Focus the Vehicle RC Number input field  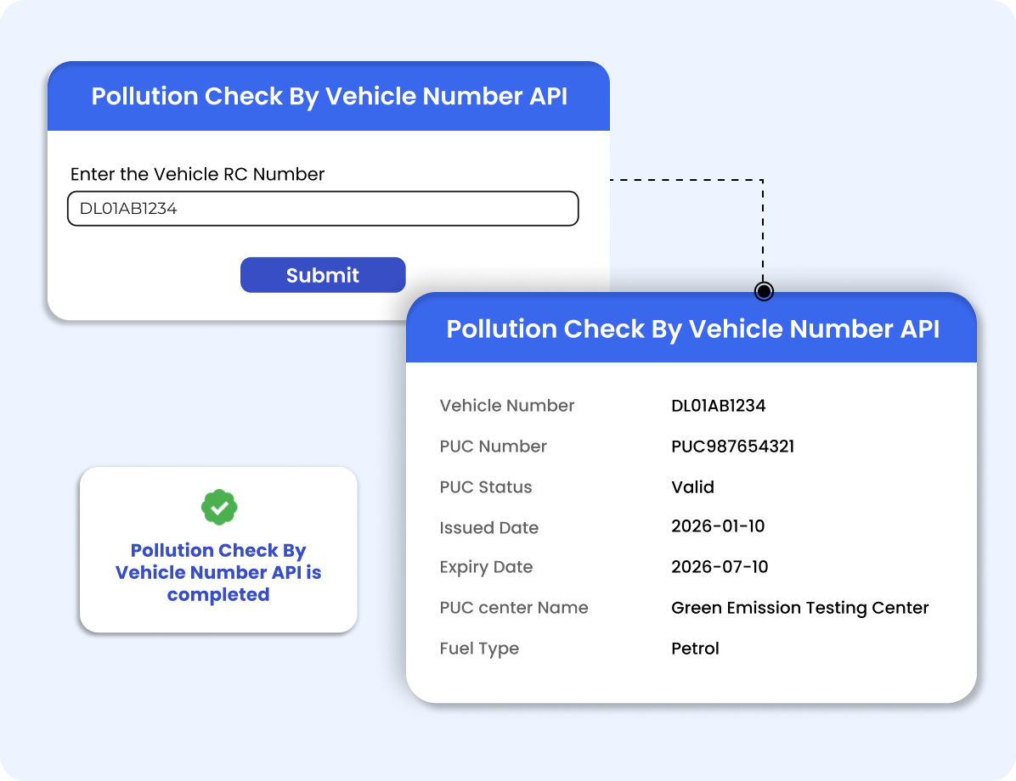[323, 209]
